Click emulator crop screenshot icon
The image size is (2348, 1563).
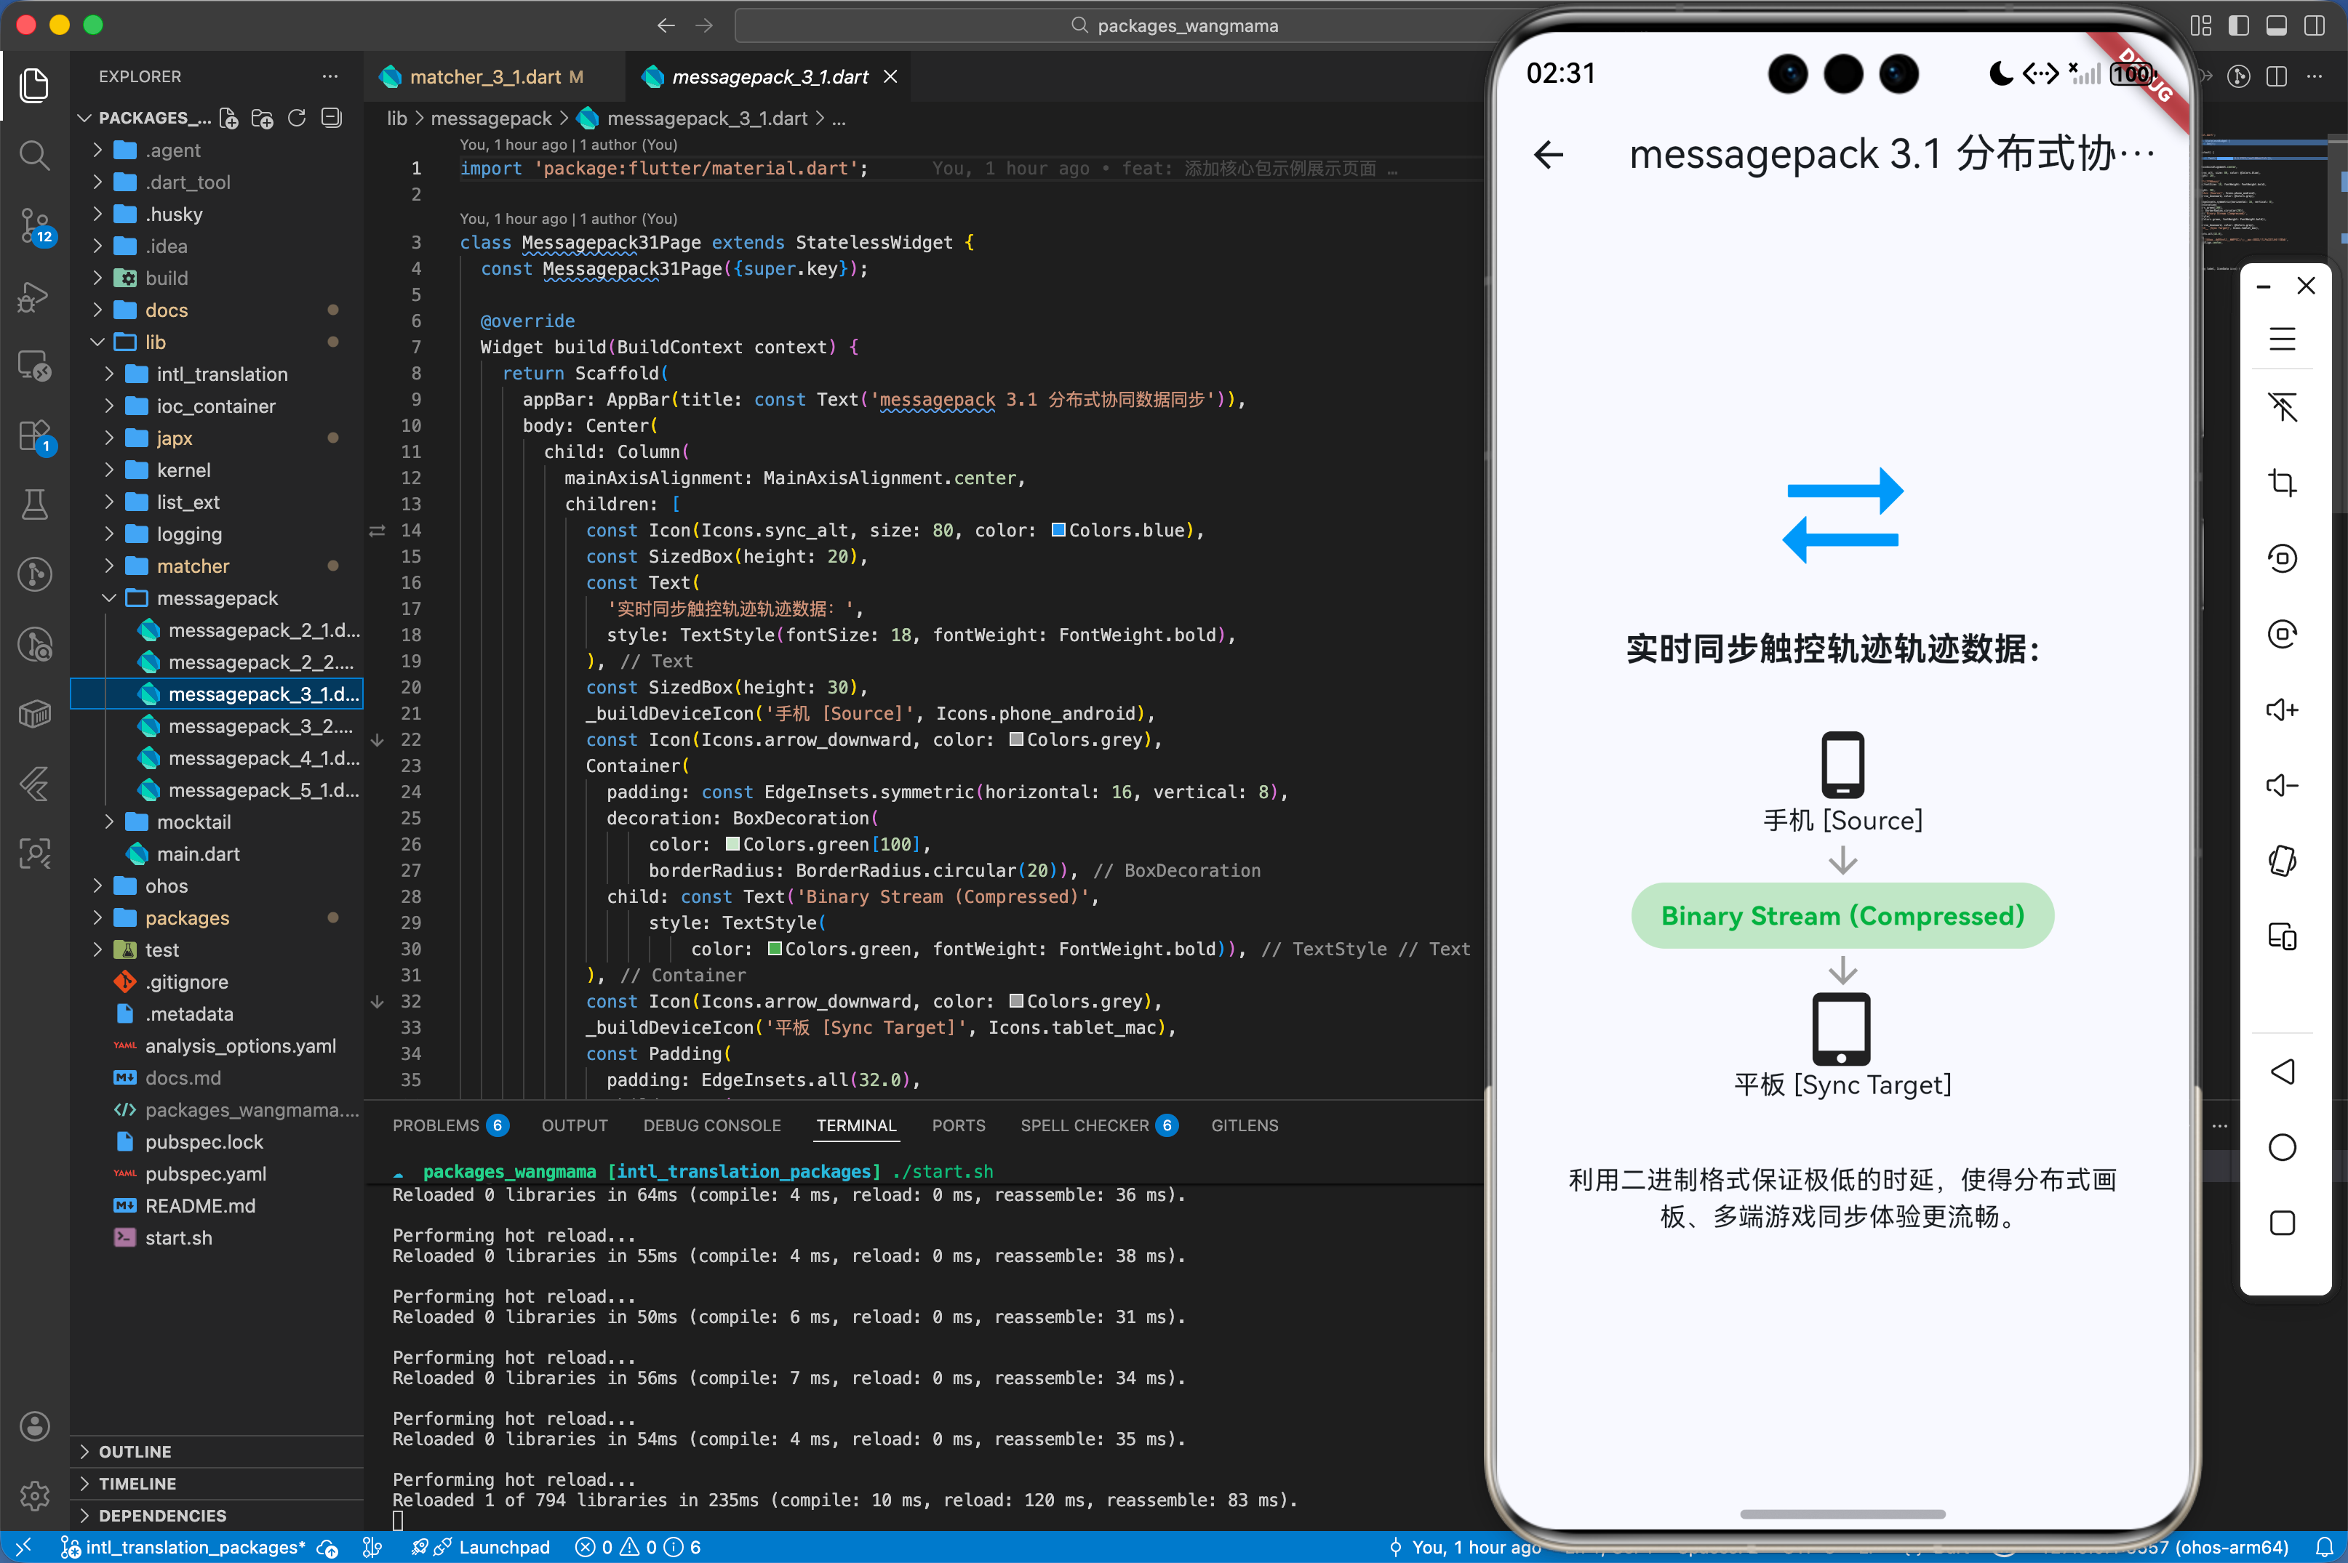pos(2282,483)
